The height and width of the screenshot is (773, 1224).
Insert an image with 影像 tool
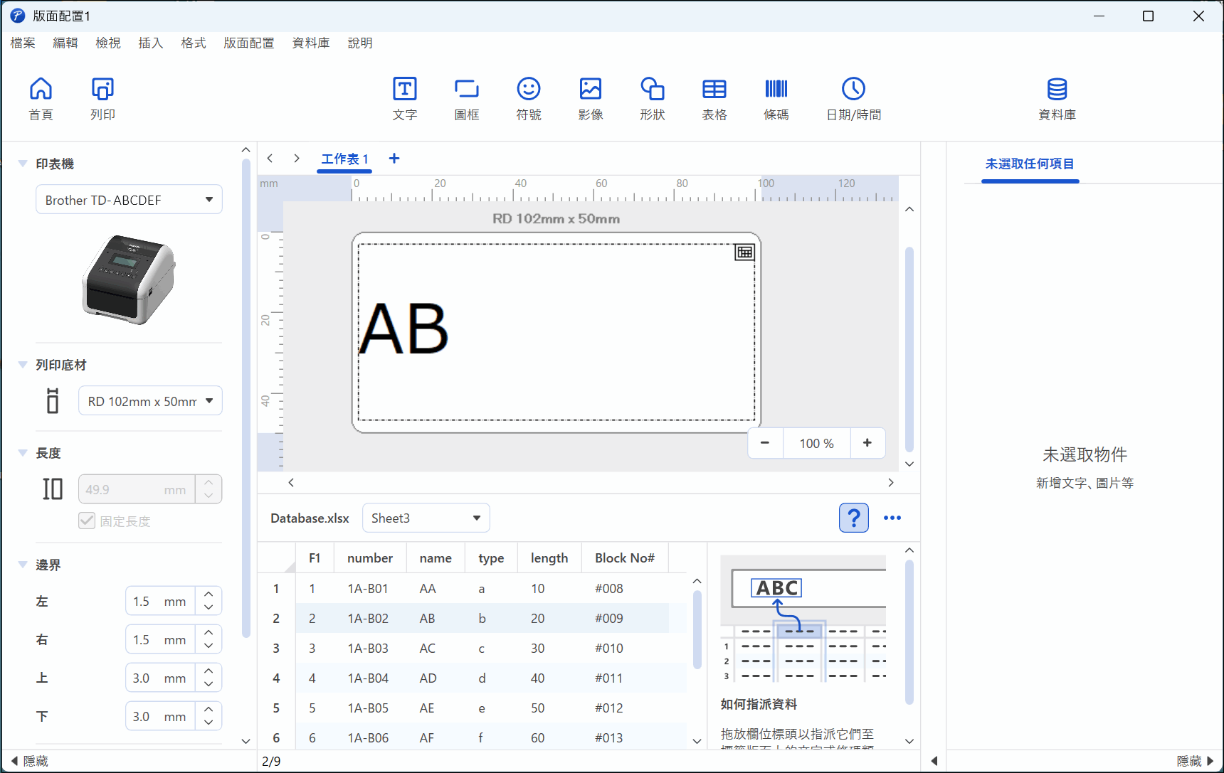coord(590,98)
